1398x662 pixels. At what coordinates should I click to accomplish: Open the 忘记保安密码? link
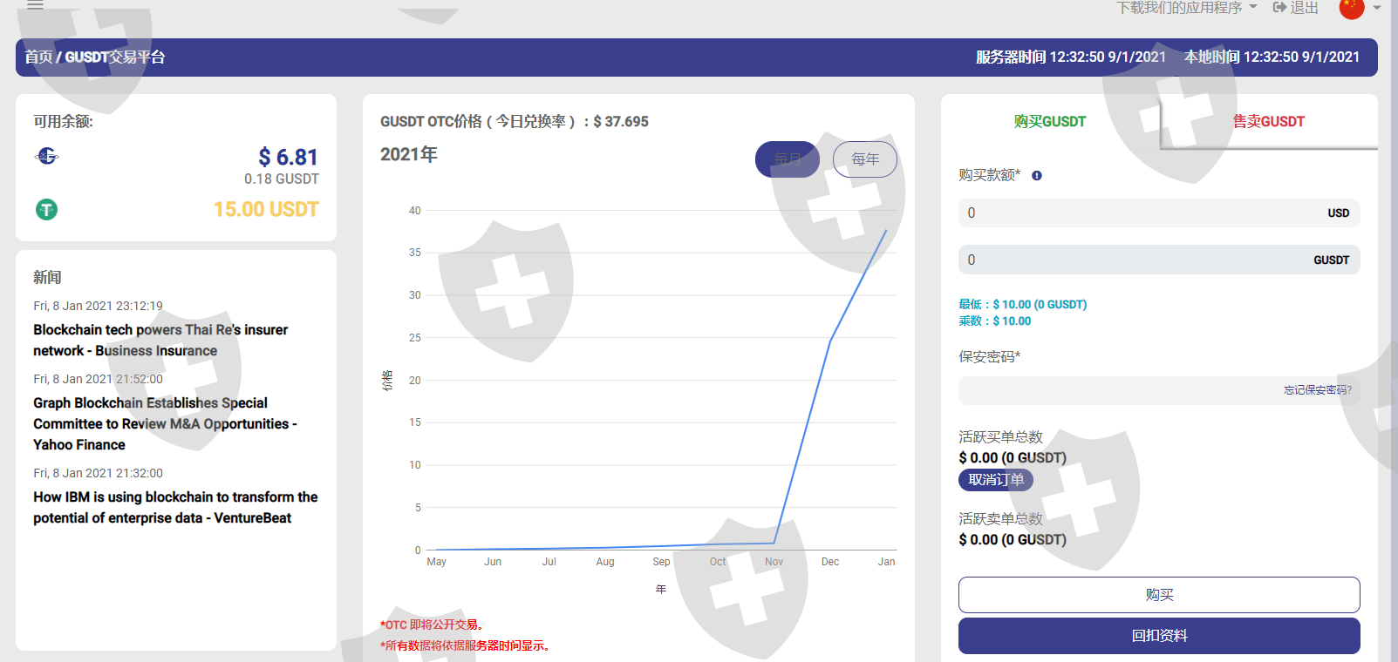coord(1318,390)
